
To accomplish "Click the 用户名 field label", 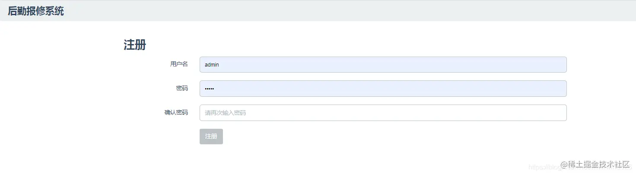I will pos(179,64).
